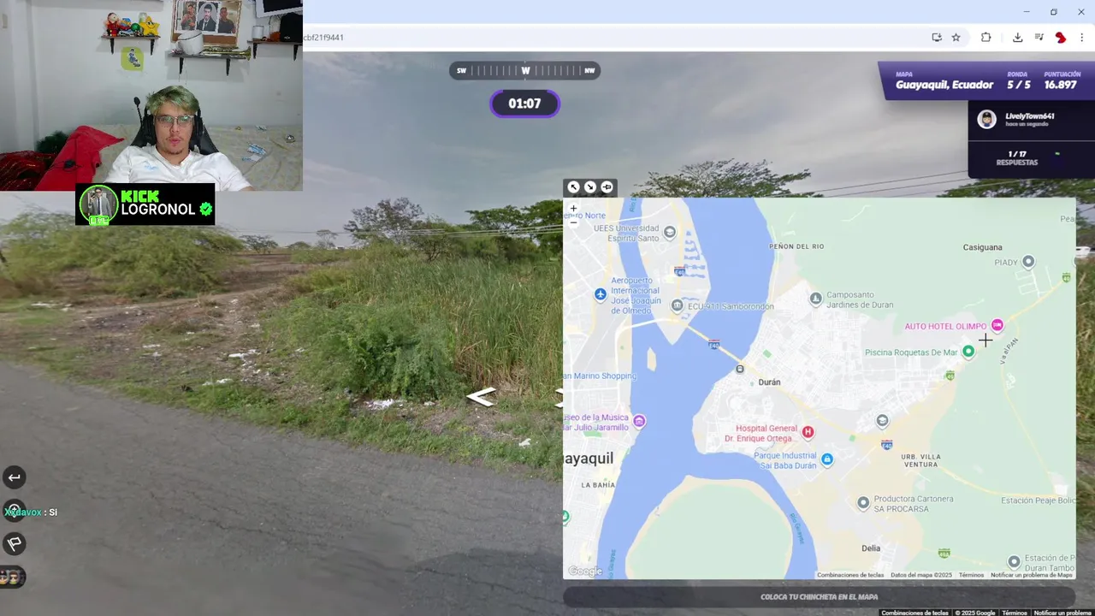Pin the guess map open
The image size is (1095, 616).
click(607, 187)
